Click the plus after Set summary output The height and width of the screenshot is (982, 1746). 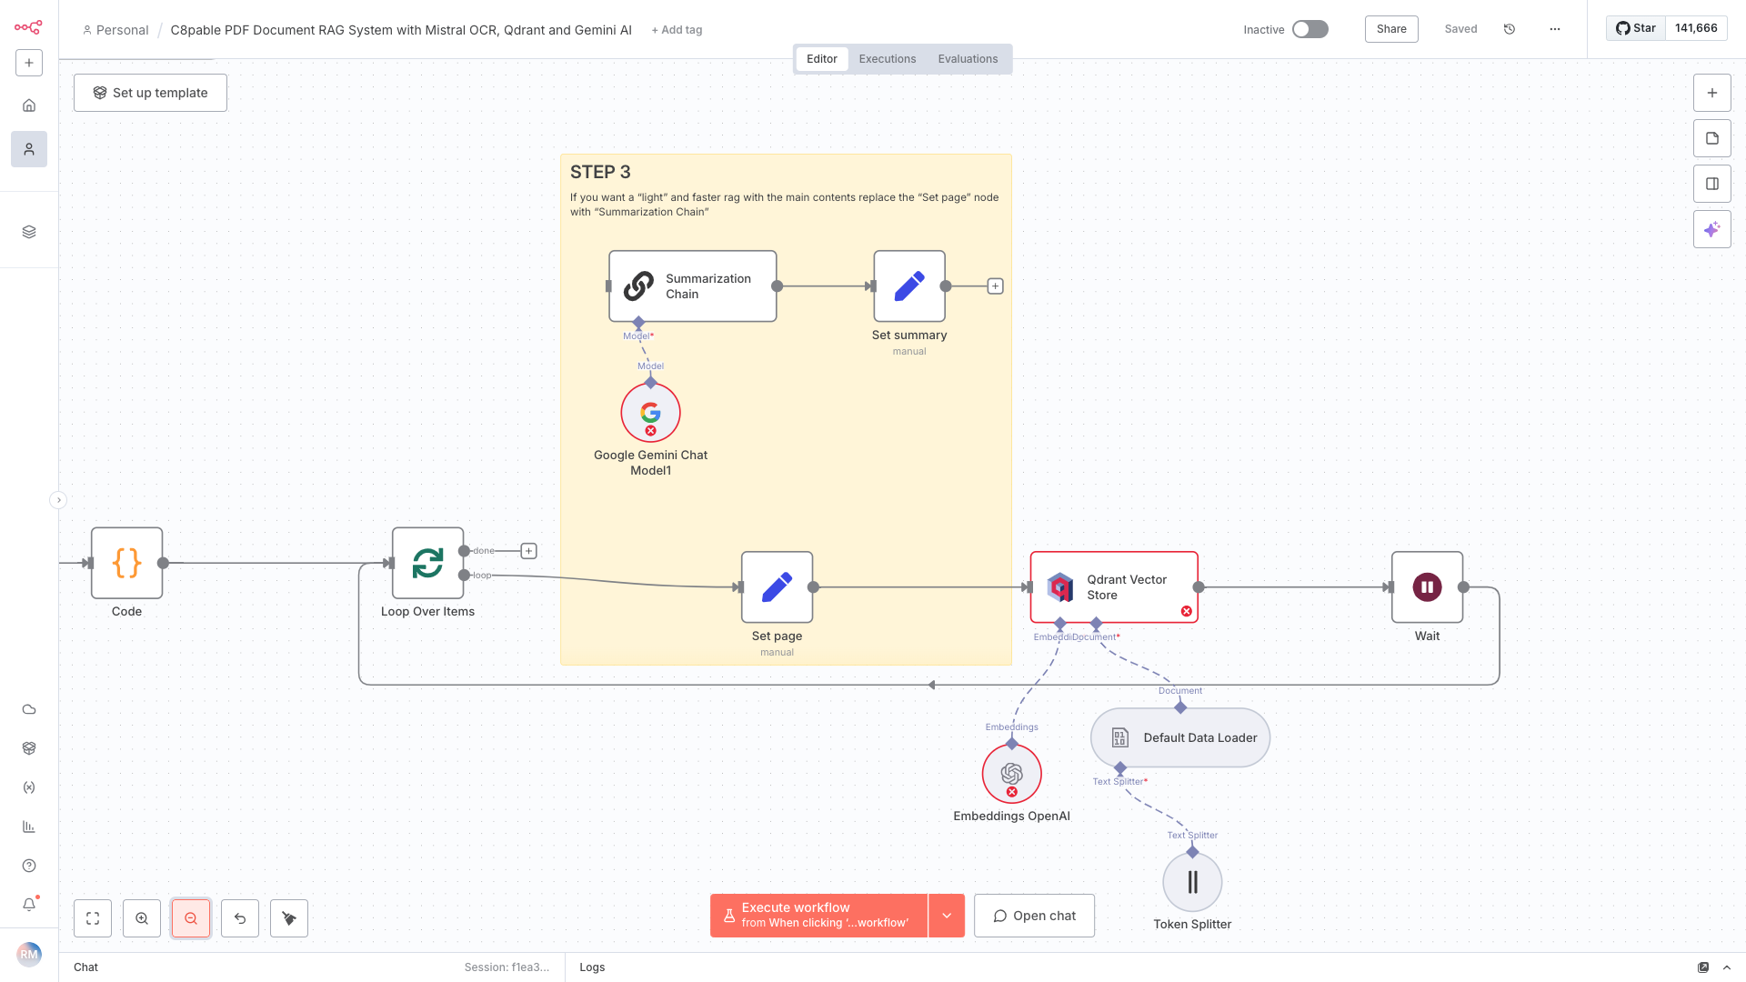tap(996, 286)
